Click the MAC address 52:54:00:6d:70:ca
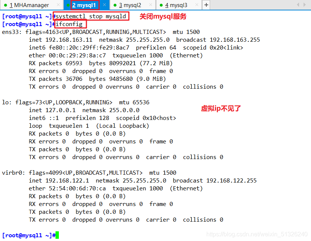Screen dimensions: 311x241 77,188
